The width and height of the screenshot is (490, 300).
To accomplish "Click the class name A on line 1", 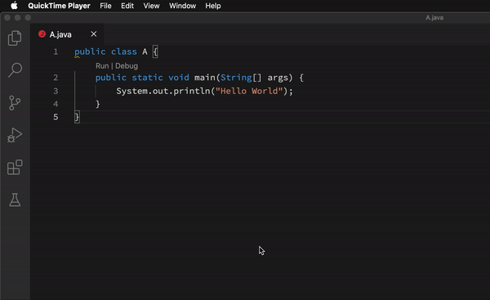I will tap(145, 51).
